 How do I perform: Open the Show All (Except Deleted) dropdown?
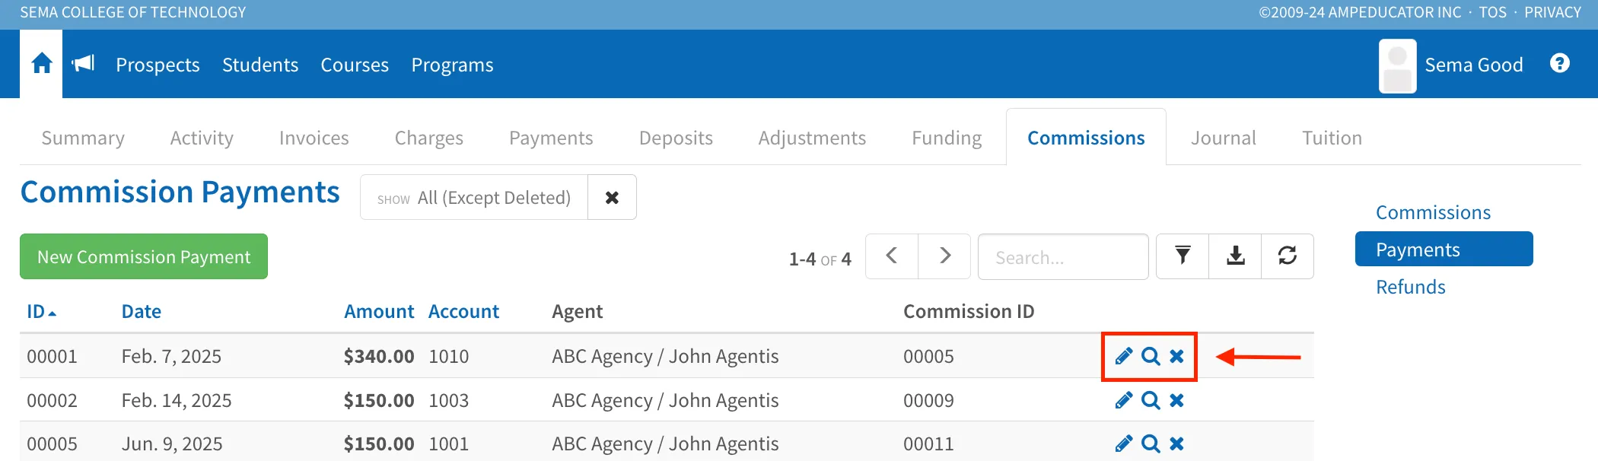point(474,198)
